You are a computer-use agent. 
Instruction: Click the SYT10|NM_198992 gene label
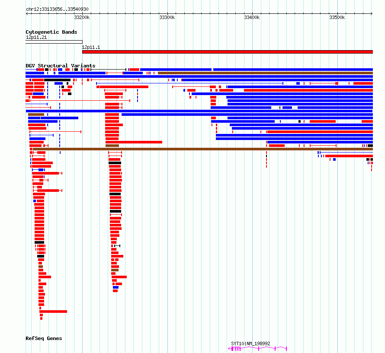coord(250,343)
